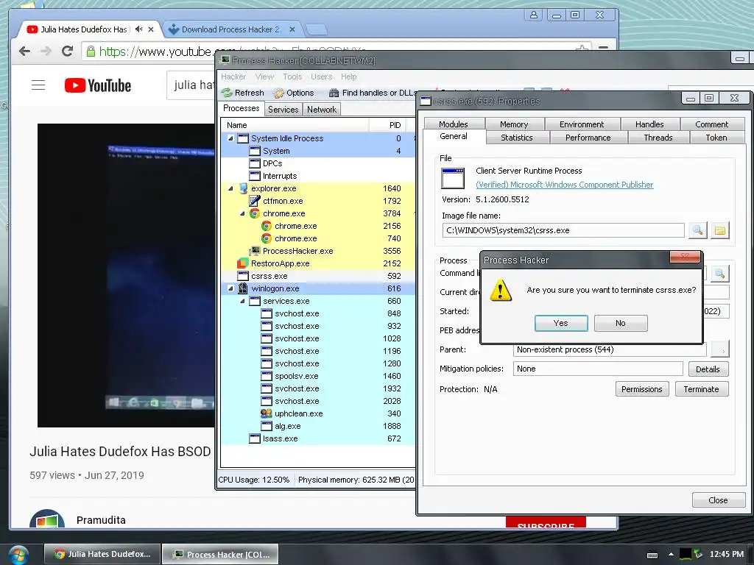The width and height of the screenshot is (754, 565).
Task: Select the Processes tab
Action: [242, 109]
